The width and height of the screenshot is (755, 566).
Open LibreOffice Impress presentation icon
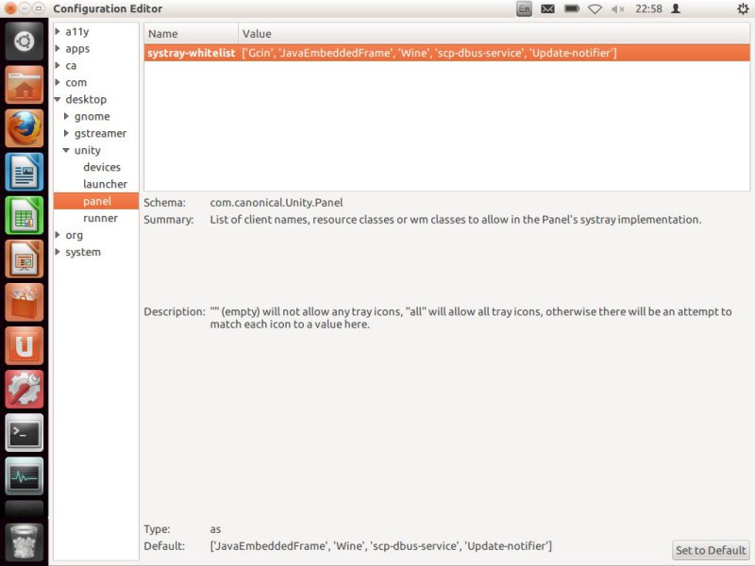(25, 258)
